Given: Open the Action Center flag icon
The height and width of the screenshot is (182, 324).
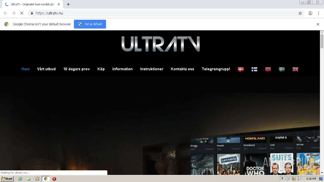Looking at the screenshot, I should pos(300,179).
